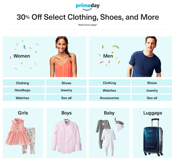Click See all under Women
The image size is (172, 161).
(66, 98)
